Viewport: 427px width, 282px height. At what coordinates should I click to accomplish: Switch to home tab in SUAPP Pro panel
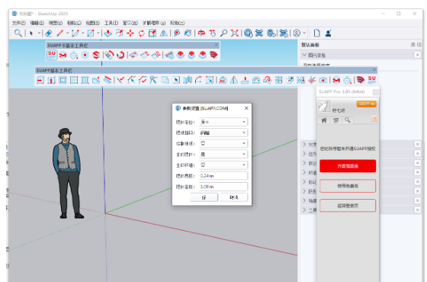[x=324, y=120]
